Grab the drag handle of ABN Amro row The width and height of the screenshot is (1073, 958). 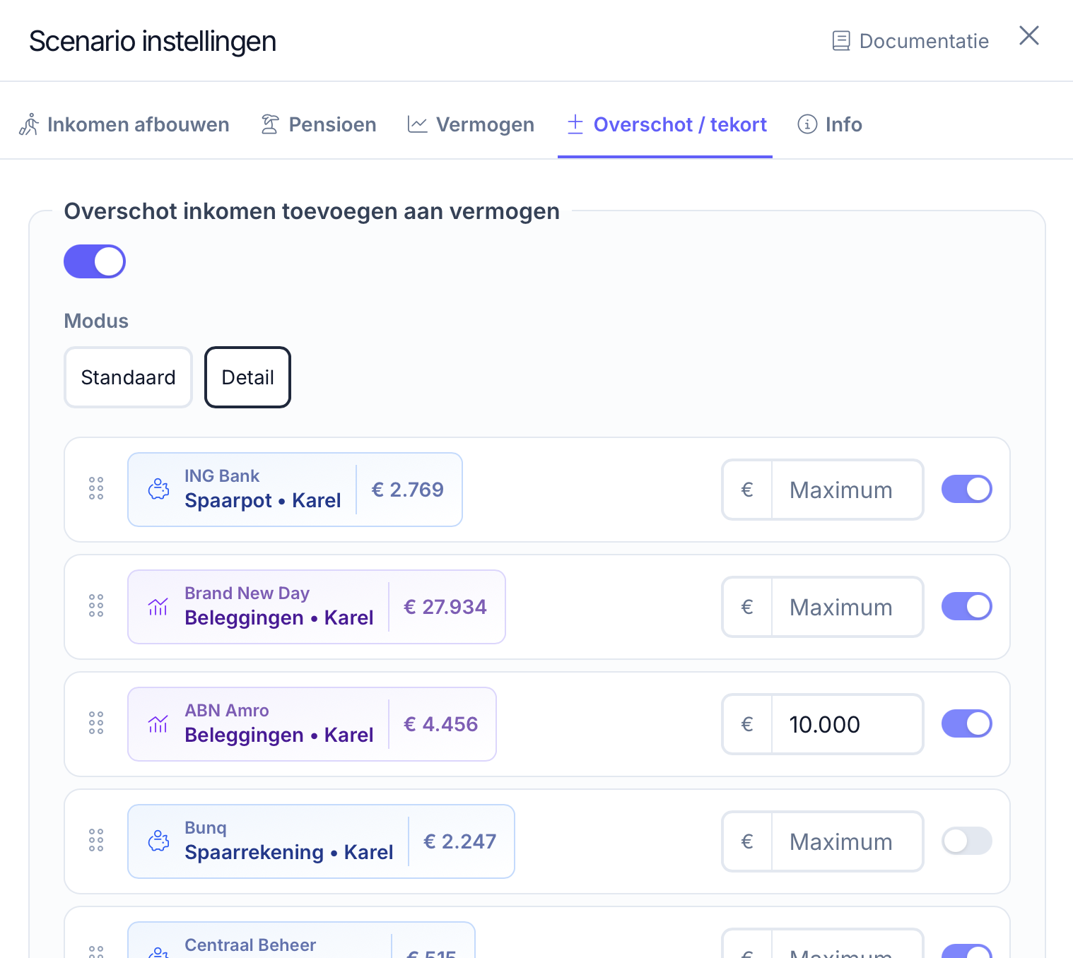(x=96, y=723)
